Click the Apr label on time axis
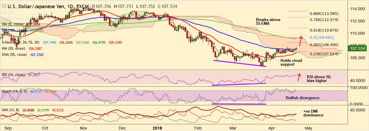 [x=272, y=128]
